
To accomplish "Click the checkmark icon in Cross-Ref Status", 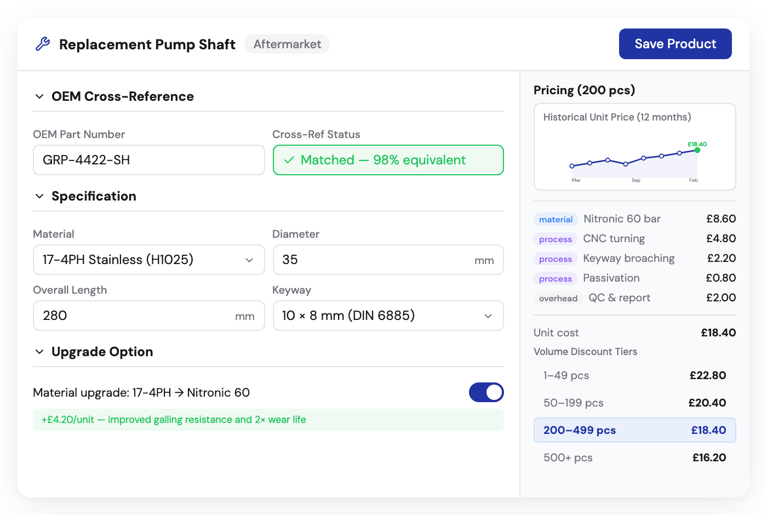I will point(289,160).
